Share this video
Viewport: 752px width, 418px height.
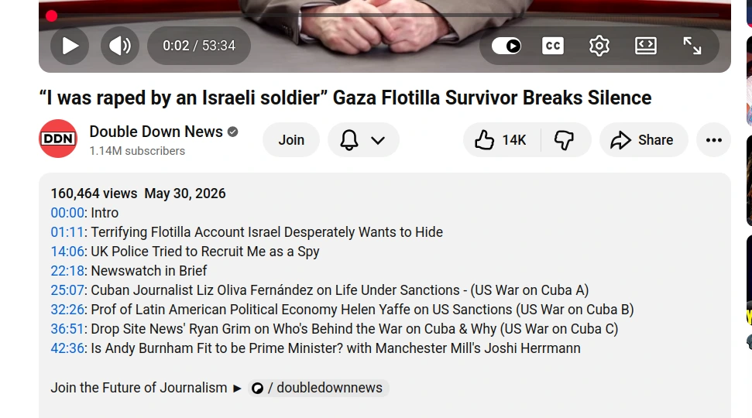point(643,140)
